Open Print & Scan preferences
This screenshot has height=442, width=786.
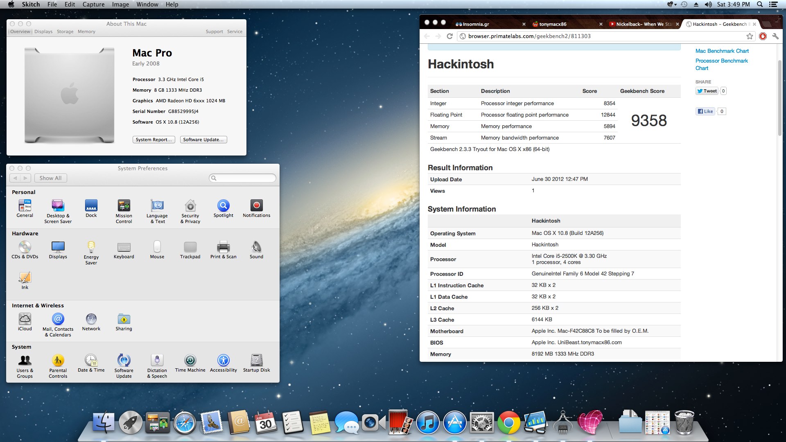(224, 250)
